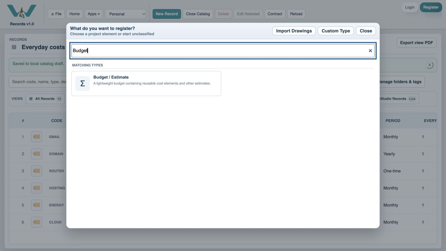446x251 pixels.
Task: Click the records search field
Action: 38,82
